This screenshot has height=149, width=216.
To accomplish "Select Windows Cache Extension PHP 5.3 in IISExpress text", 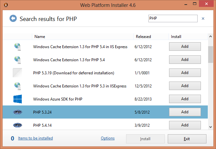I will click(80, 86).
